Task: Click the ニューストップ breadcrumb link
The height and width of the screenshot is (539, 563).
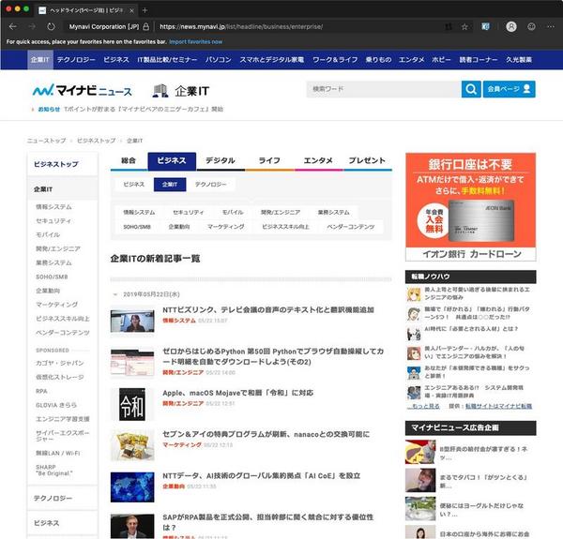Action: (47, 141)
